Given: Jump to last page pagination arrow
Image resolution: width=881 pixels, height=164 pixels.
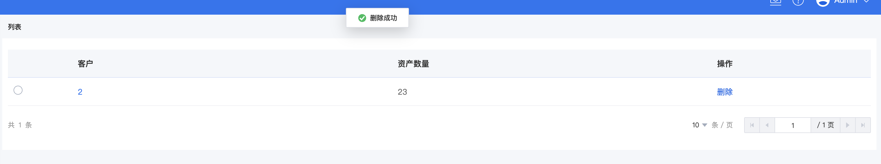Looking at the screenshot, I should pos(863,125).
